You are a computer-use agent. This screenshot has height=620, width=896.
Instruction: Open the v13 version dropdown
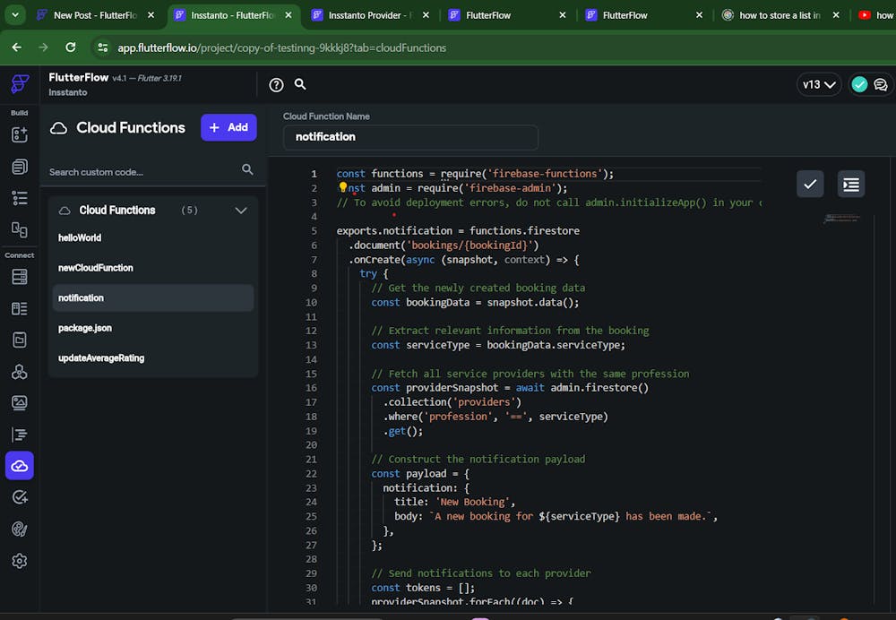coord(819,84)
